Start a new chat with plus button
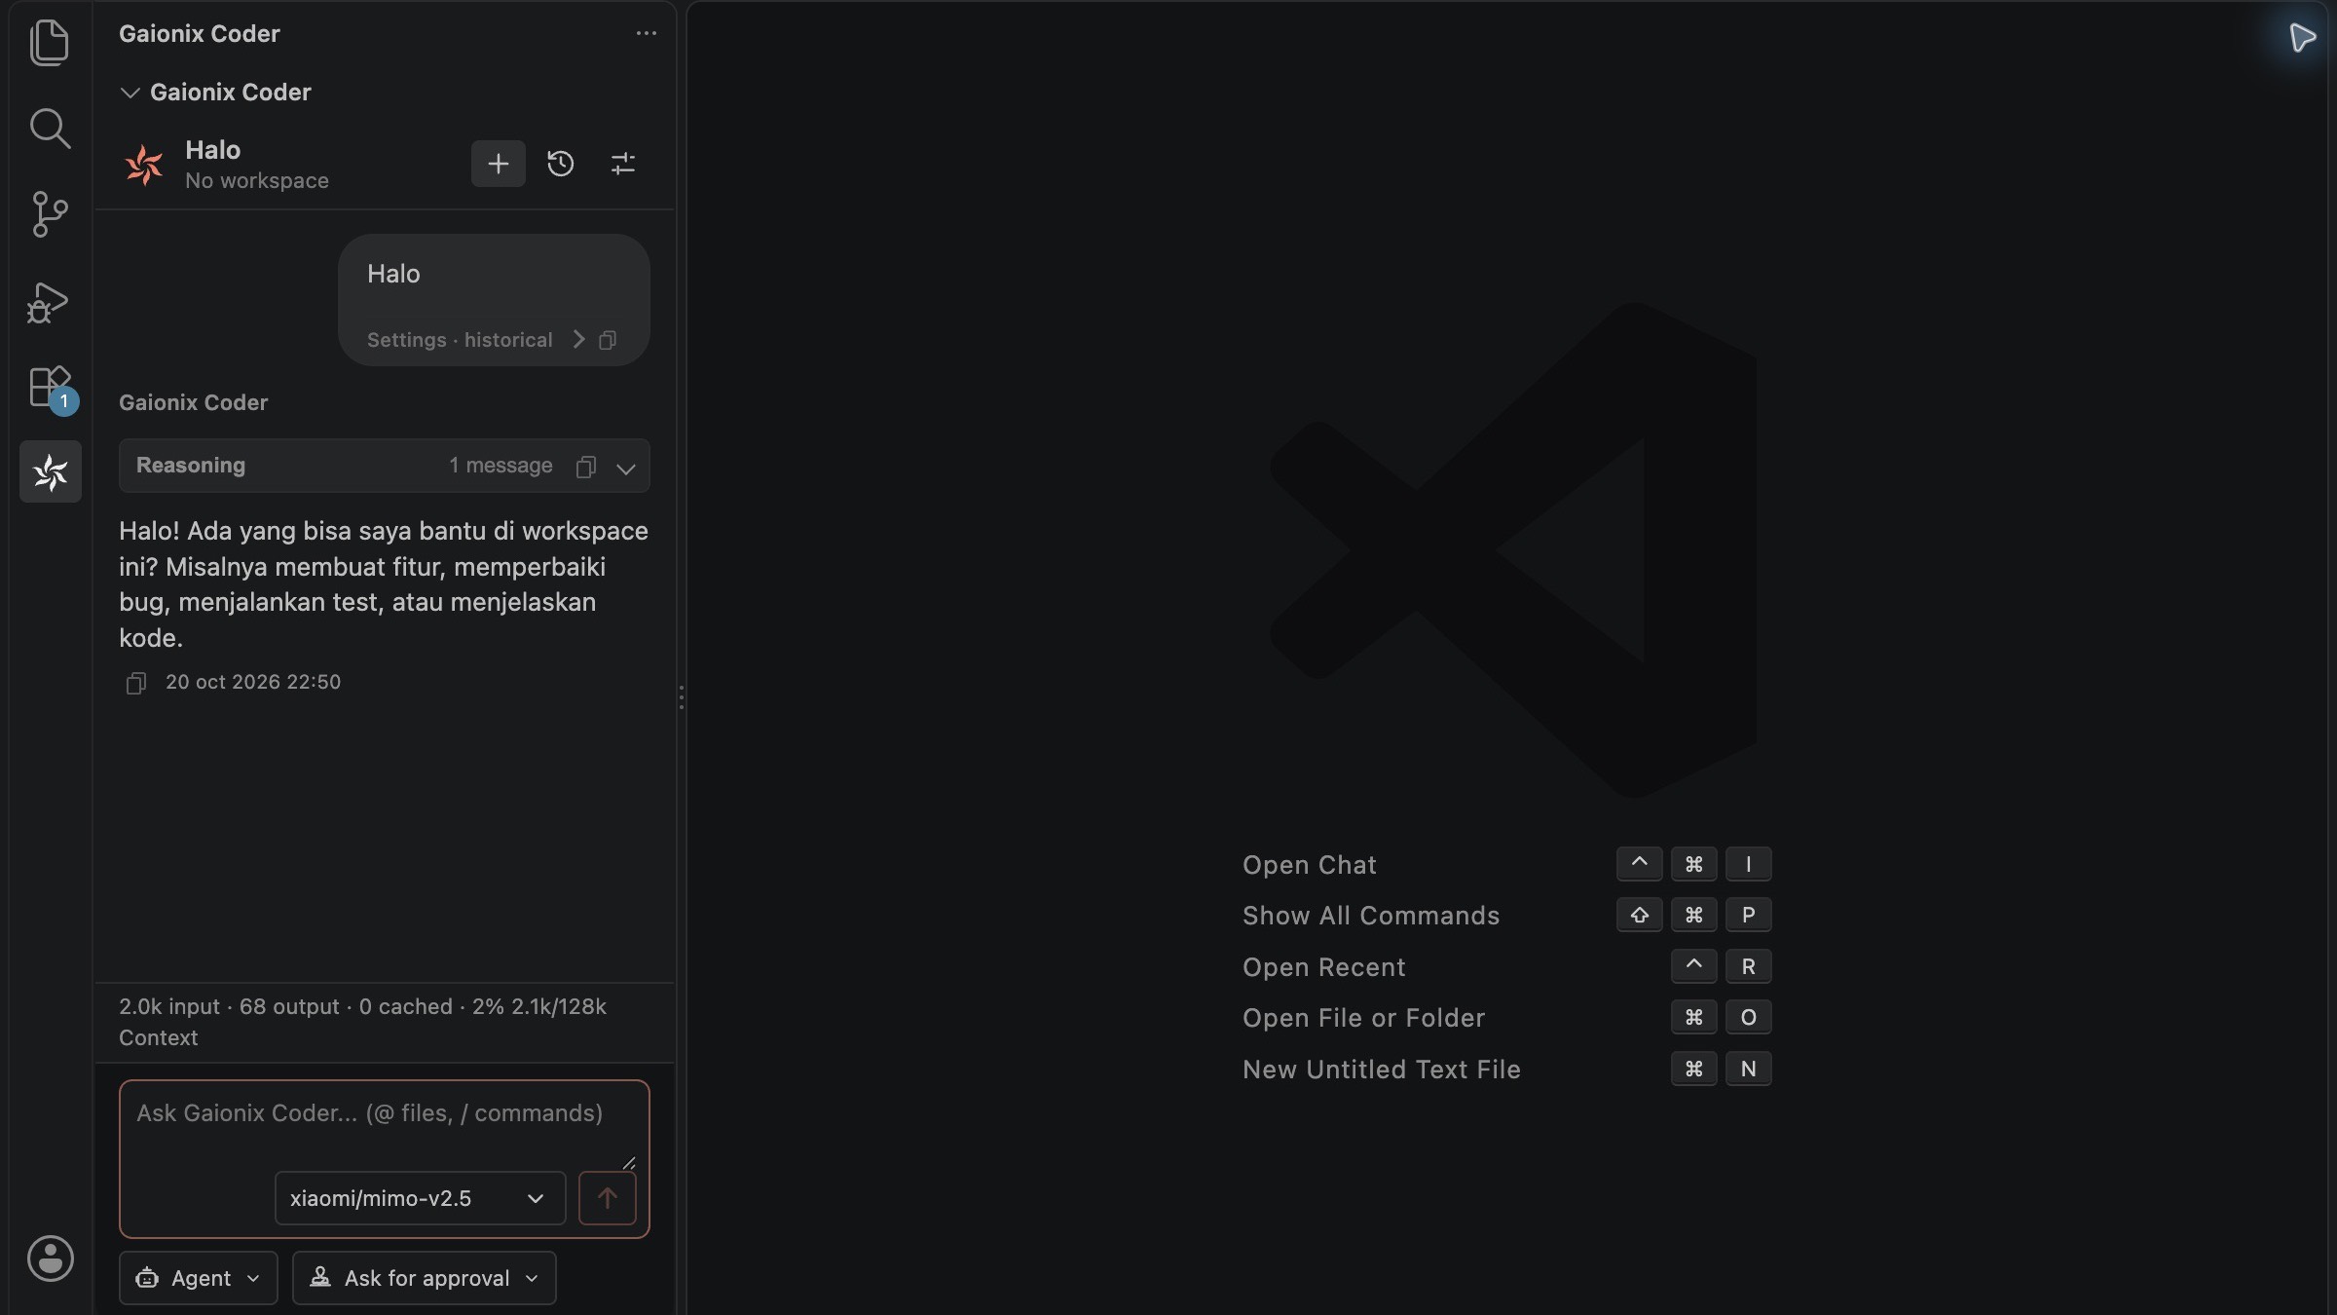 (x=499, y=163)
